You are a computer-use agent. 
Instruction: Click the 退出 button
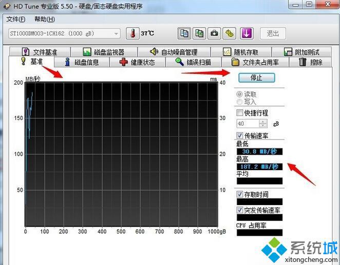(273, 33)
